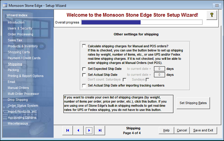Click the Overall progress bar
Viewport: 224px width, 141px height.
click(x=142, y=22)
